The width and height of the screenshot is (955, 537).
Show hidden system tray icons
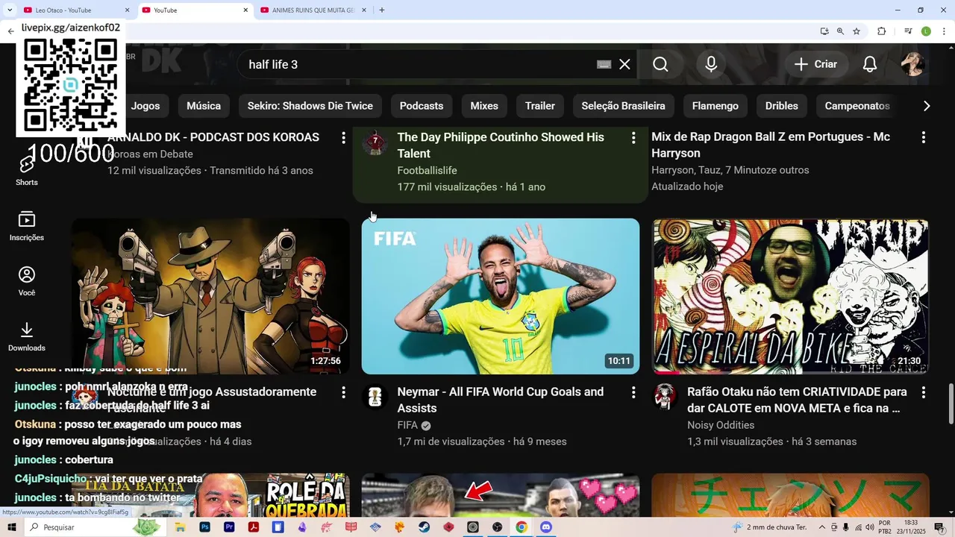click(x=822, y=527)
